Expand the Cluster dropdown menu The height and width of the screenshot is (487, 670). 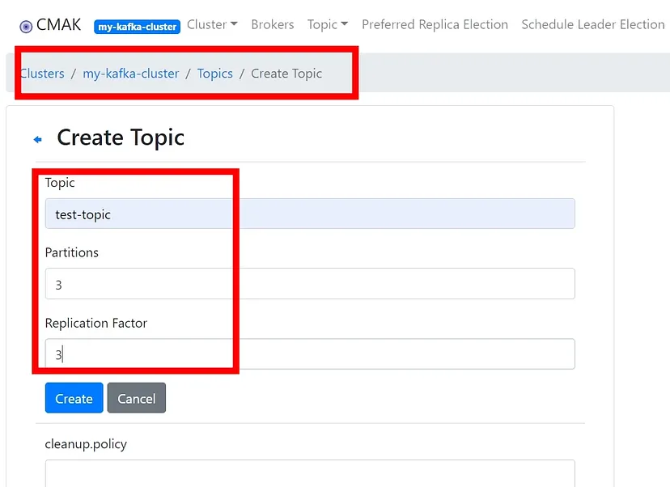(212, 24)
